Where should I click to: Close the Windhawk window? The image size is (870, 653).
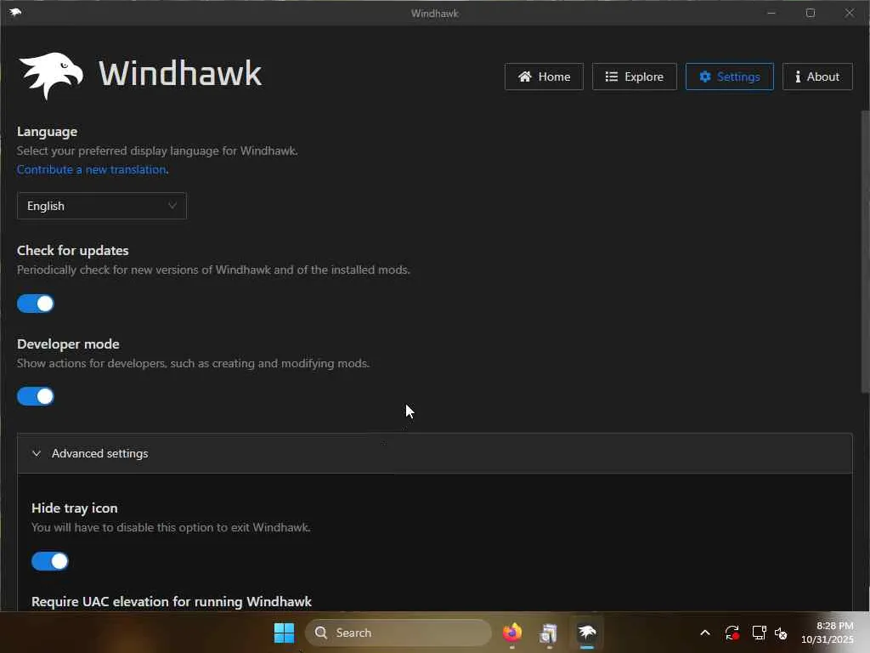(x=850, y=13)
